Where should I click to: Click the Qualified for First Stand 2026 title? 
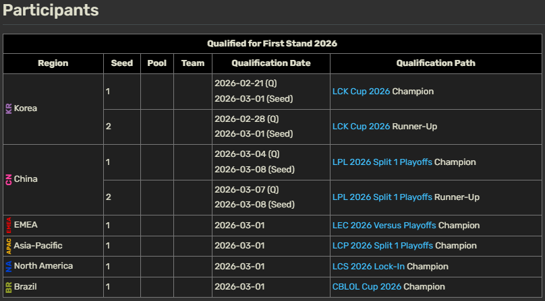(x=272, y=44)
